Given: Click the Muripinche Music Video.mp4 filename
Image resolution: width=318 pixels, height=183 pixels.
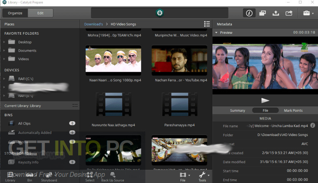Looking at the screenshot, I should pos(181,35).
